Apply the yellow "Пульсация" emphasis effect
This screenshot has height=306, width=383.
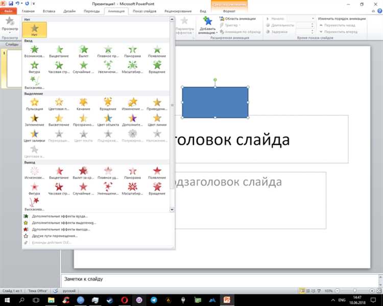click(34, 105)
